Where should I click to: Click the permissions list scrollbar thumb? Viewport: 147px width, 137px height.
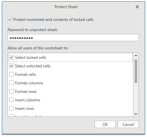coord(136,71)
